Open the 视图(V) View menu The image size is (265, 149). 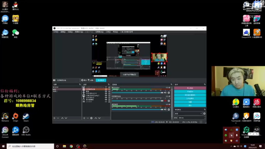tap(70, 32)
